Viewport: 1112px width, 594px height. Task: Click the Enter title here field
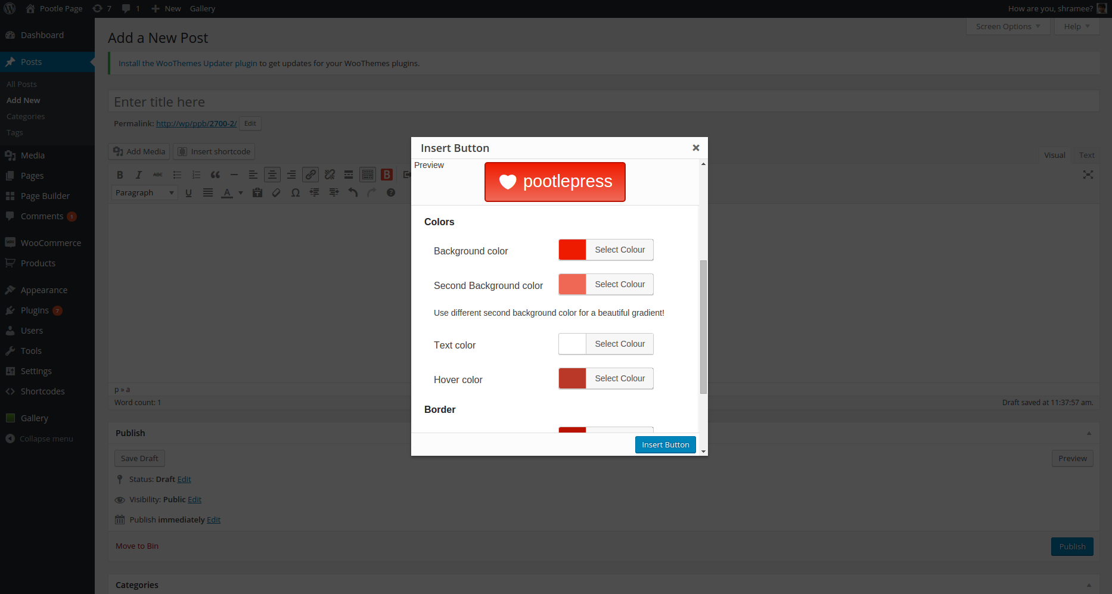(604, 102)
